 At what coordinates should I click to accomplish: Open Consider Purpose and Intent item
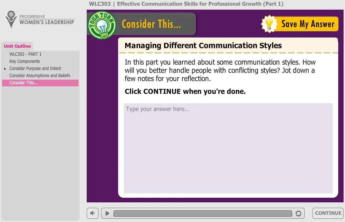[x=35, y=69]
